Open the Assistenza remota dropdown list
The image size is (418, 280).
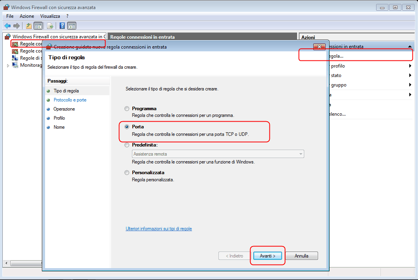tap(218, 154)
